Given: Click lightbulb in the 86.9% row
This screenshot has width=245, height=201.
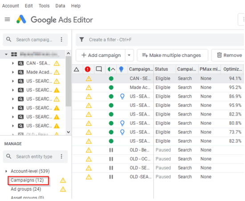Looking at the screenshot, I should pos(122,96).
